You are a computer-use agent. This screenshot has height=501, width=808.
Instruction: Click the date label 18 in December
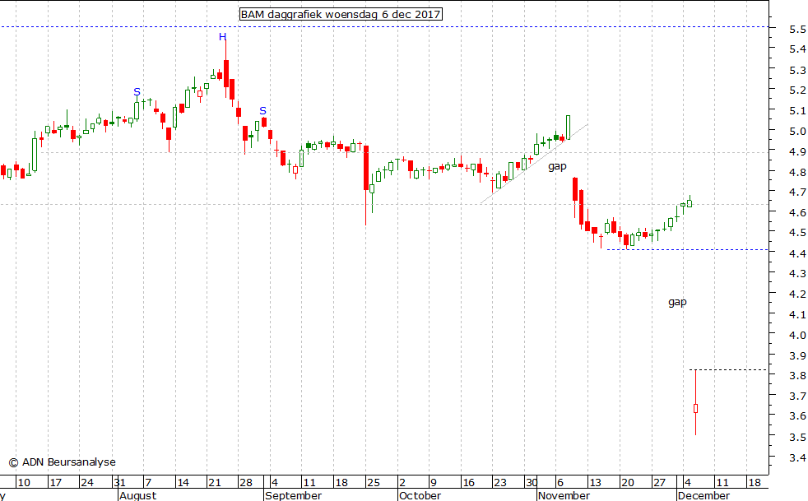[x=755, y=483]
